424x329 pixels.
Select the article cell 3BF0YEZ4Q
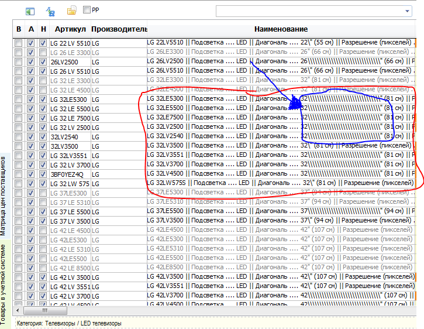pos(70,174)
